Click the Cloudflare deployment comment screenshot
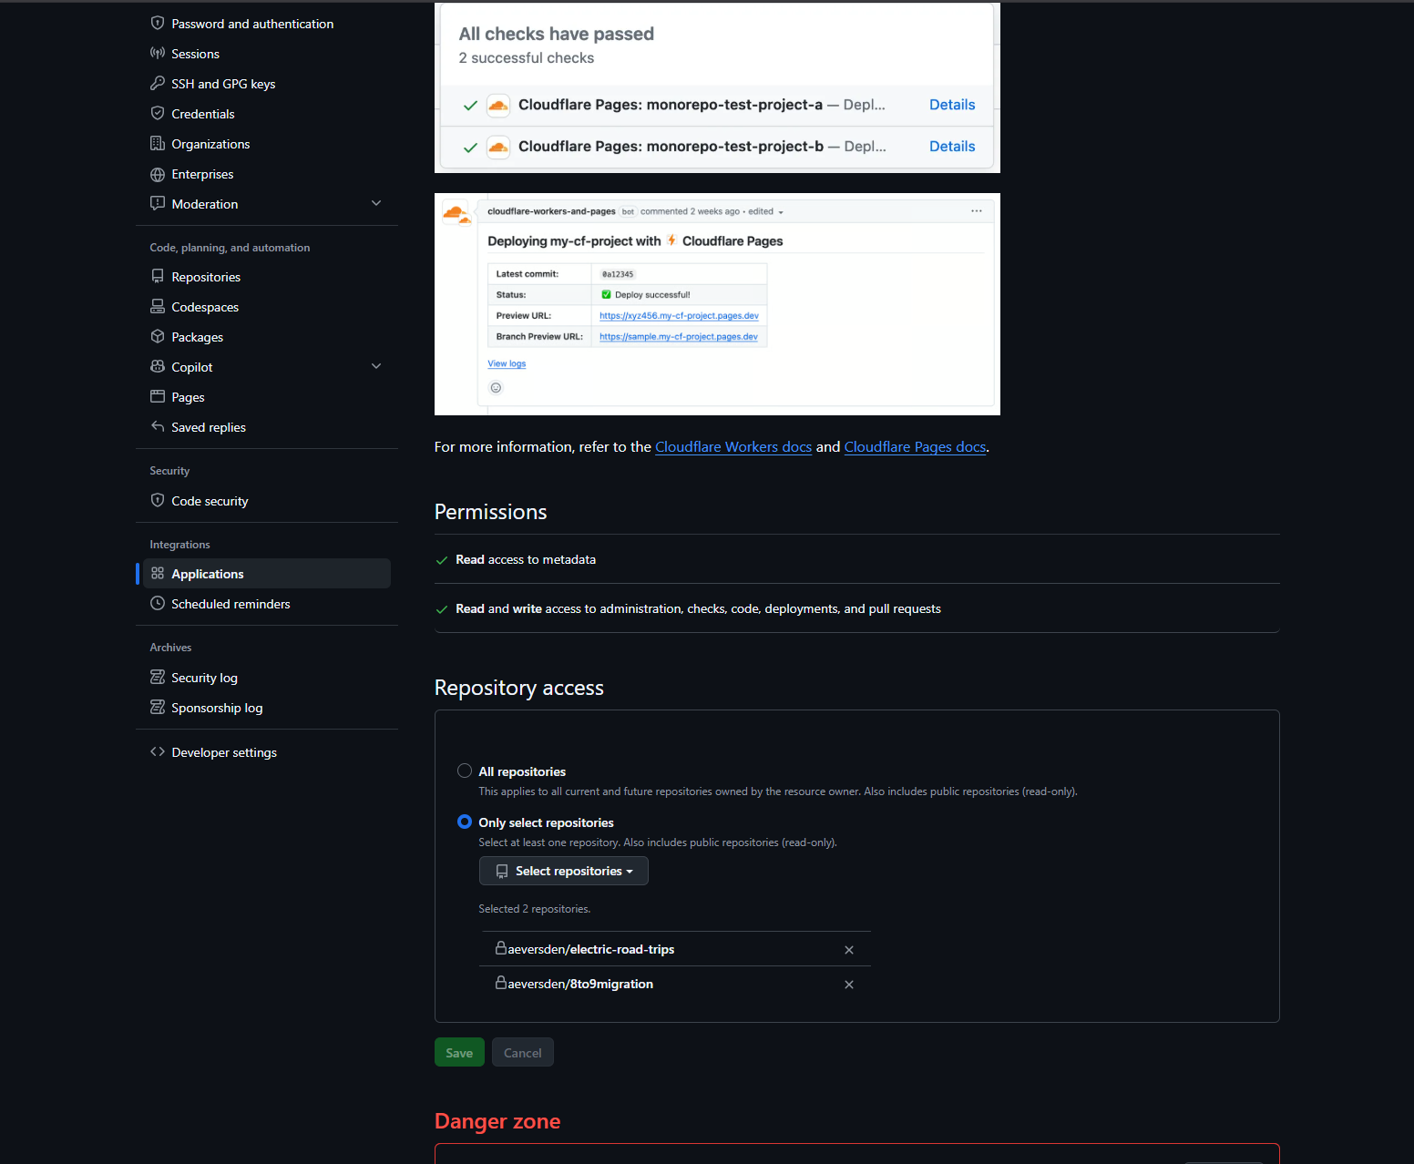1414x1164 pixels. click(717, 304)
